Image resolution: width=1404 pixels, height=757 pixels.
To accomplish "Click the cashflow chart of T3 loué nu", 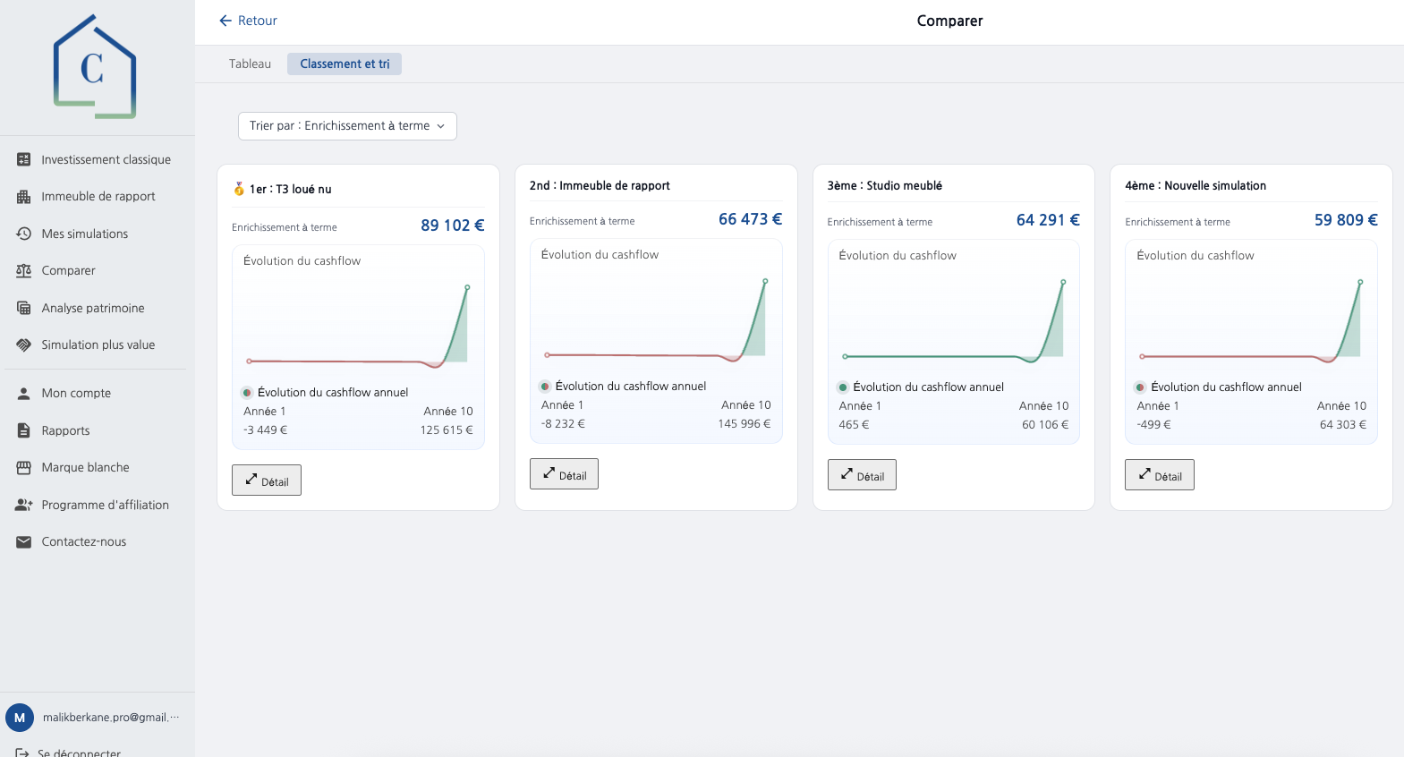I will [x=358, y=327].
